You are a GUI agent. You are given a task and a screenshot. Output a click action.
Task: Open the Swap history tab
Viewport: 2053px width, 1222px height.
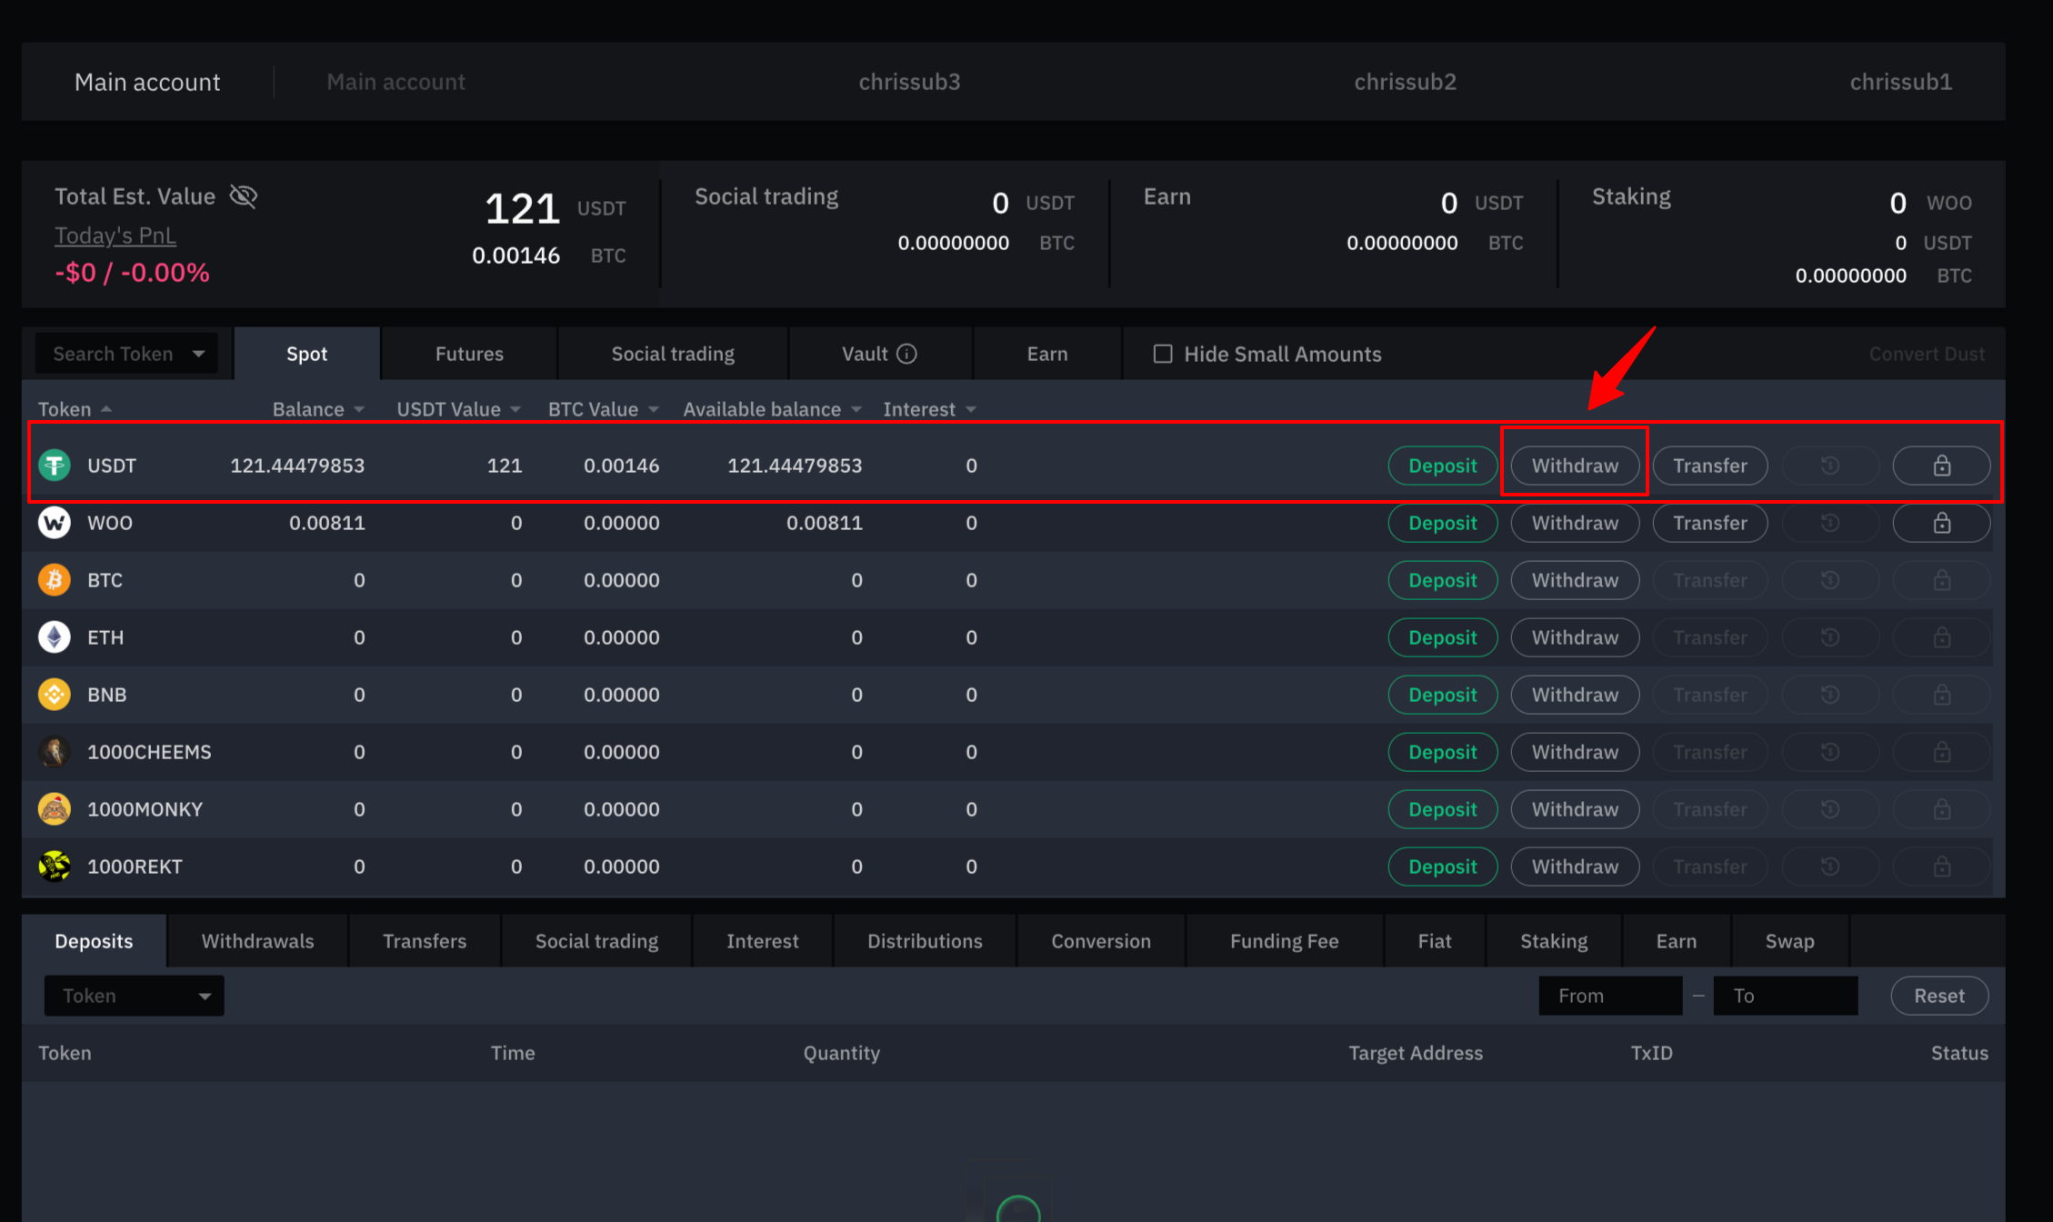pyautogui.click(x=1789, y=941)
